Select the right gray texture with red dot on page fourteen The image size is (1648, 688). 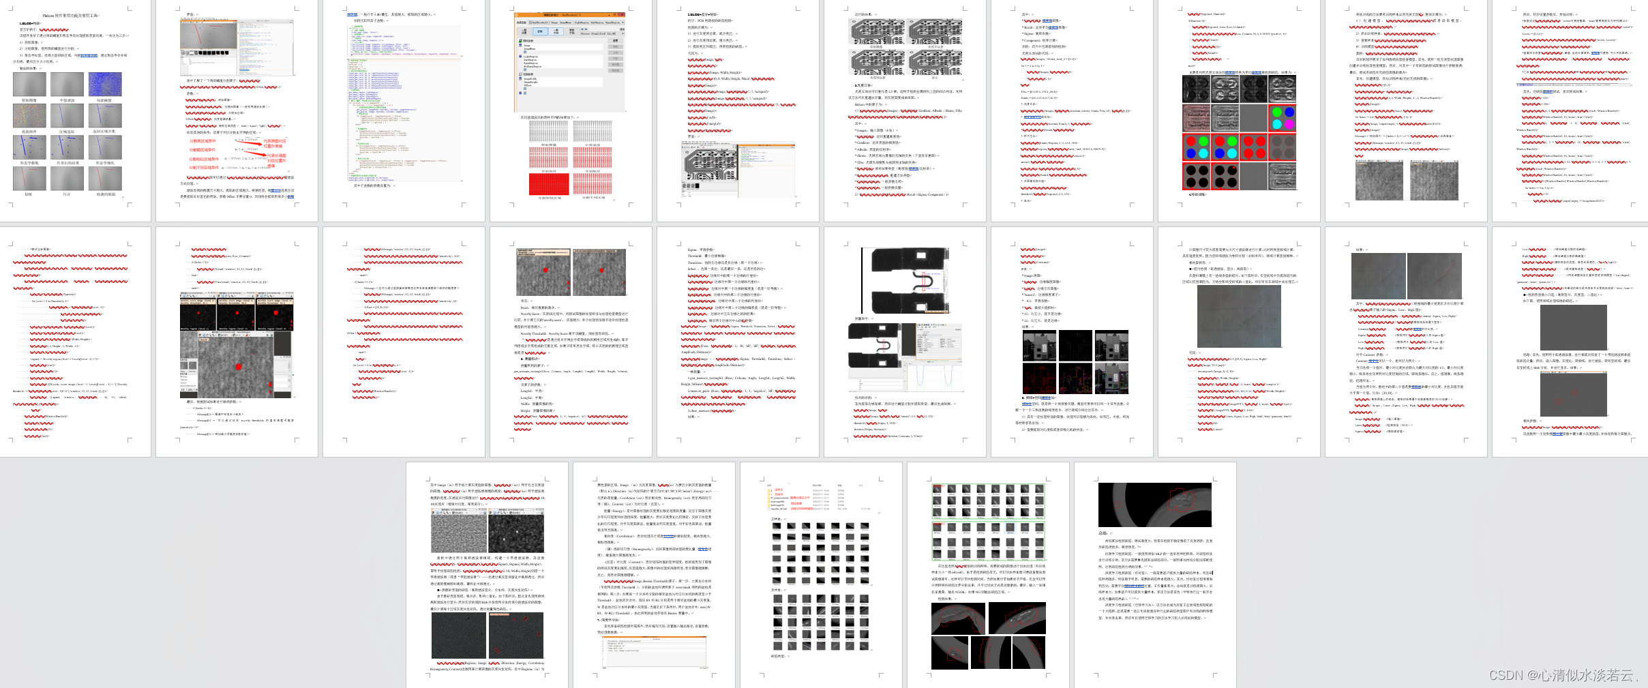coord(599,271)
